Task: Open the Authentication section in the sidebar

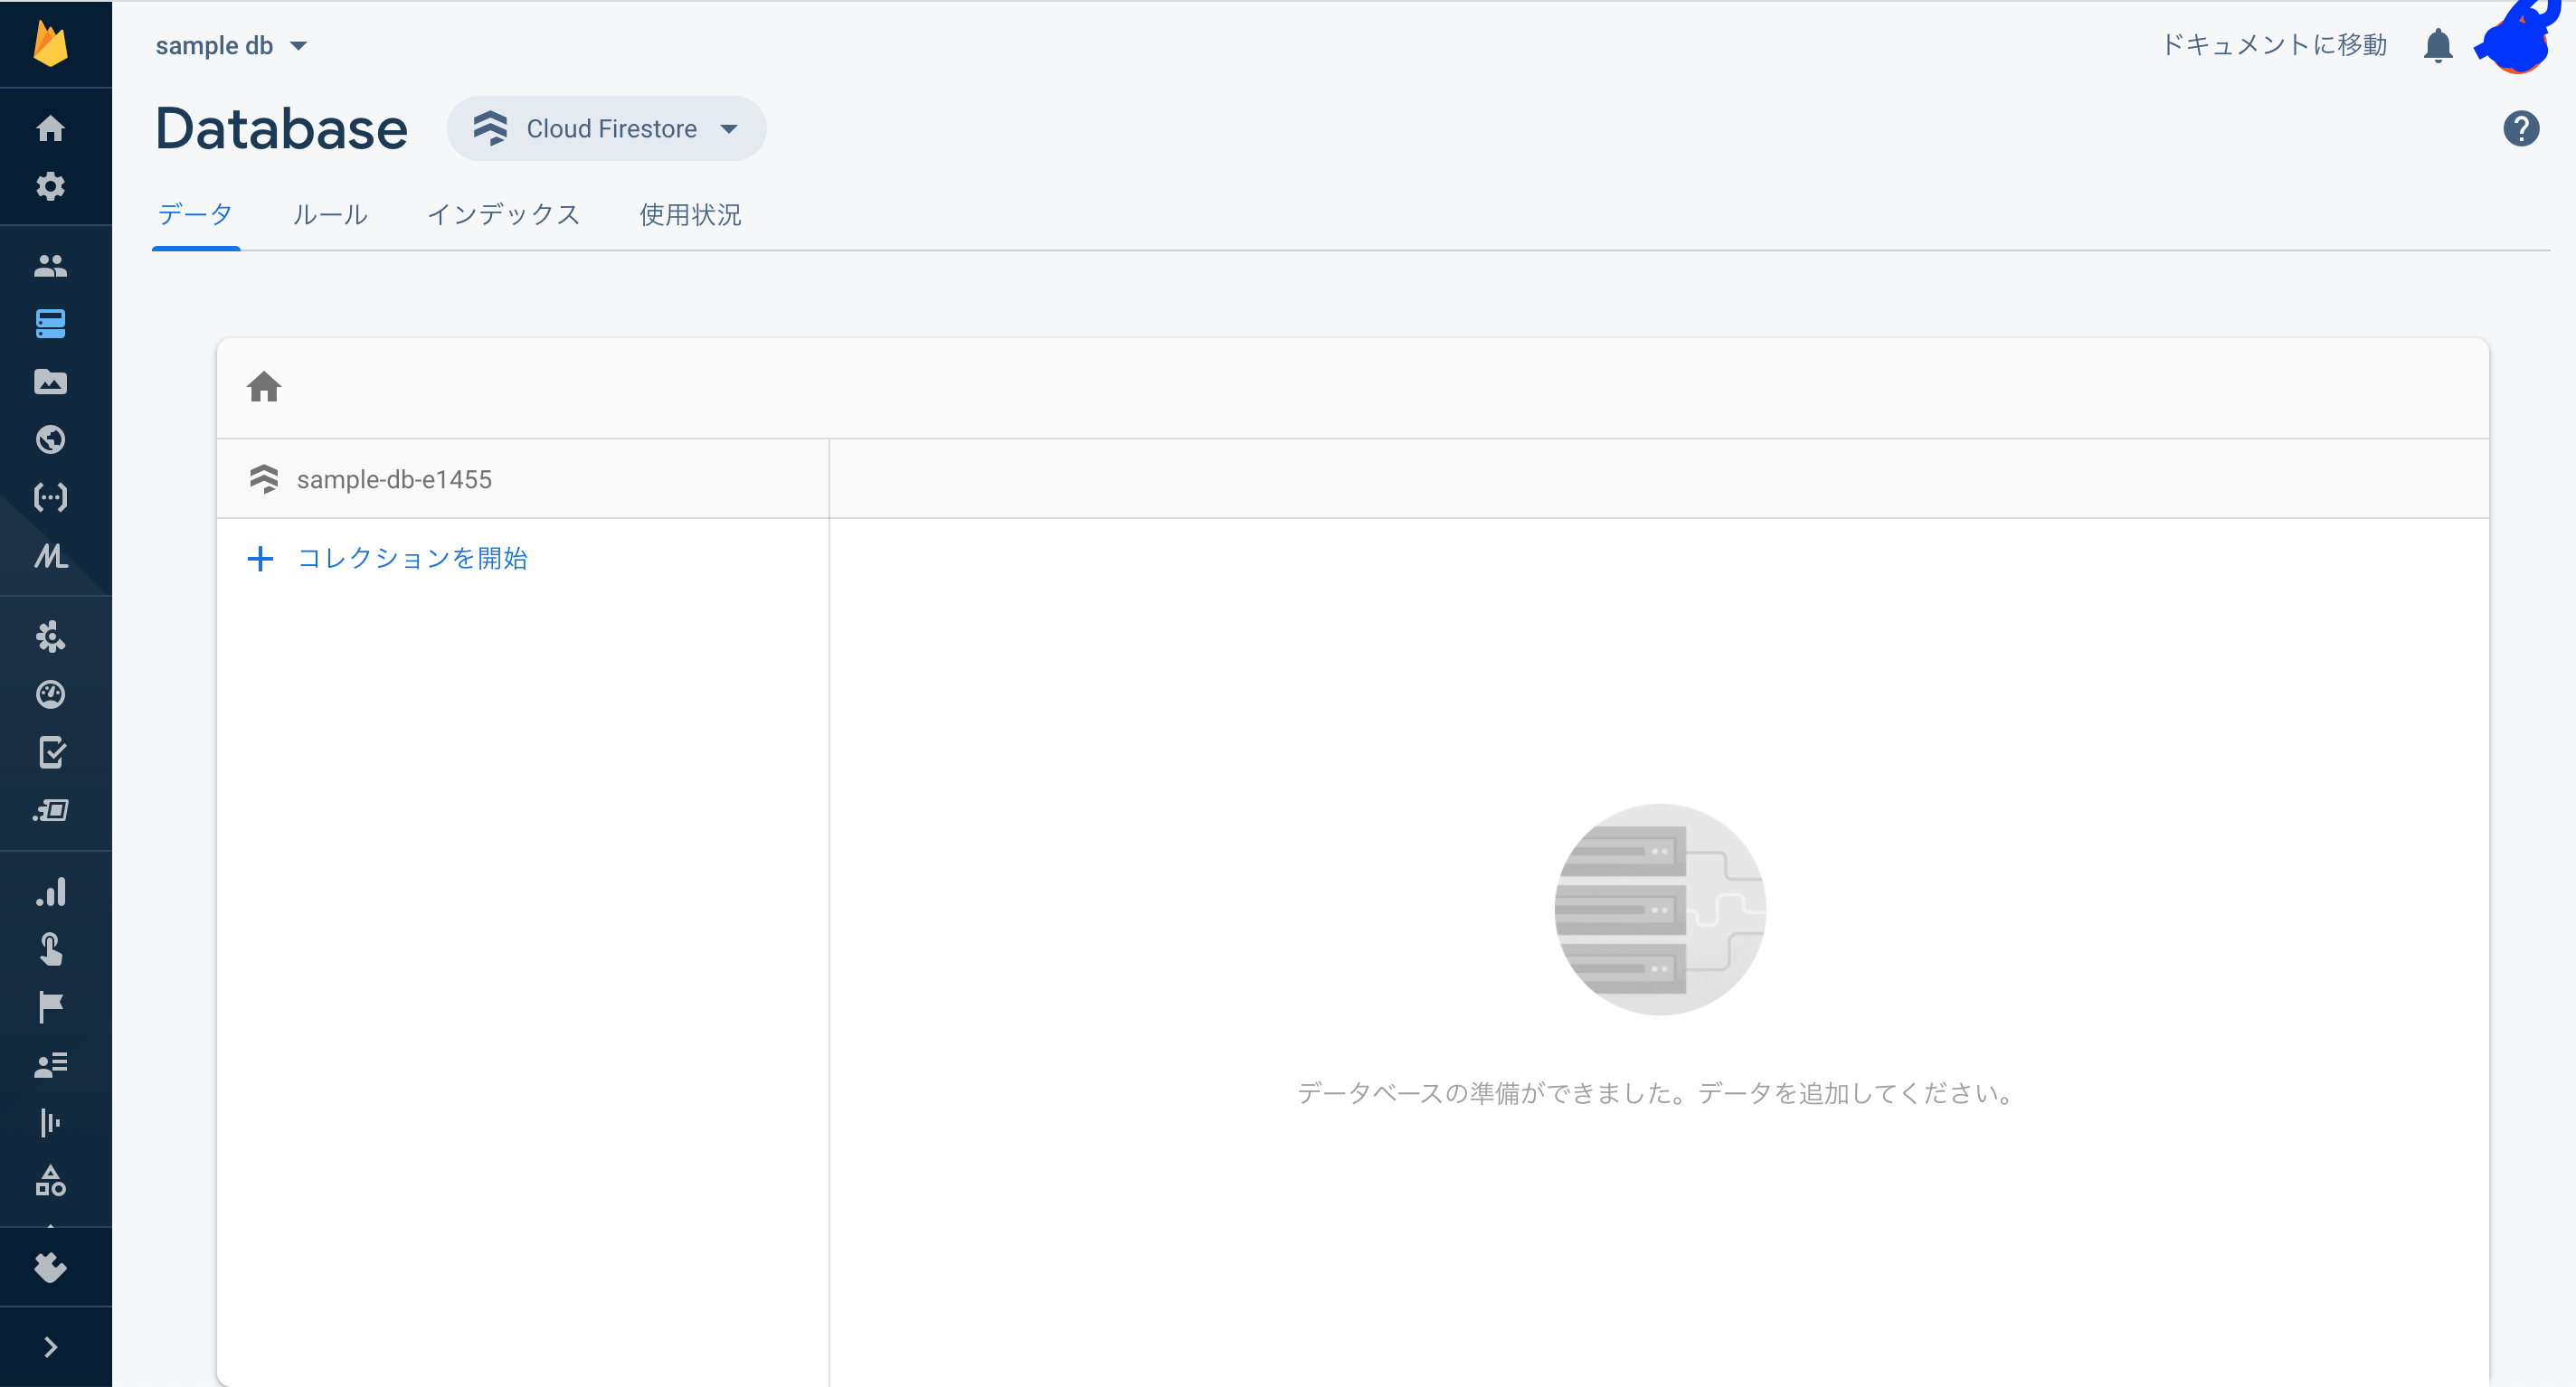Action: point(51,266)
